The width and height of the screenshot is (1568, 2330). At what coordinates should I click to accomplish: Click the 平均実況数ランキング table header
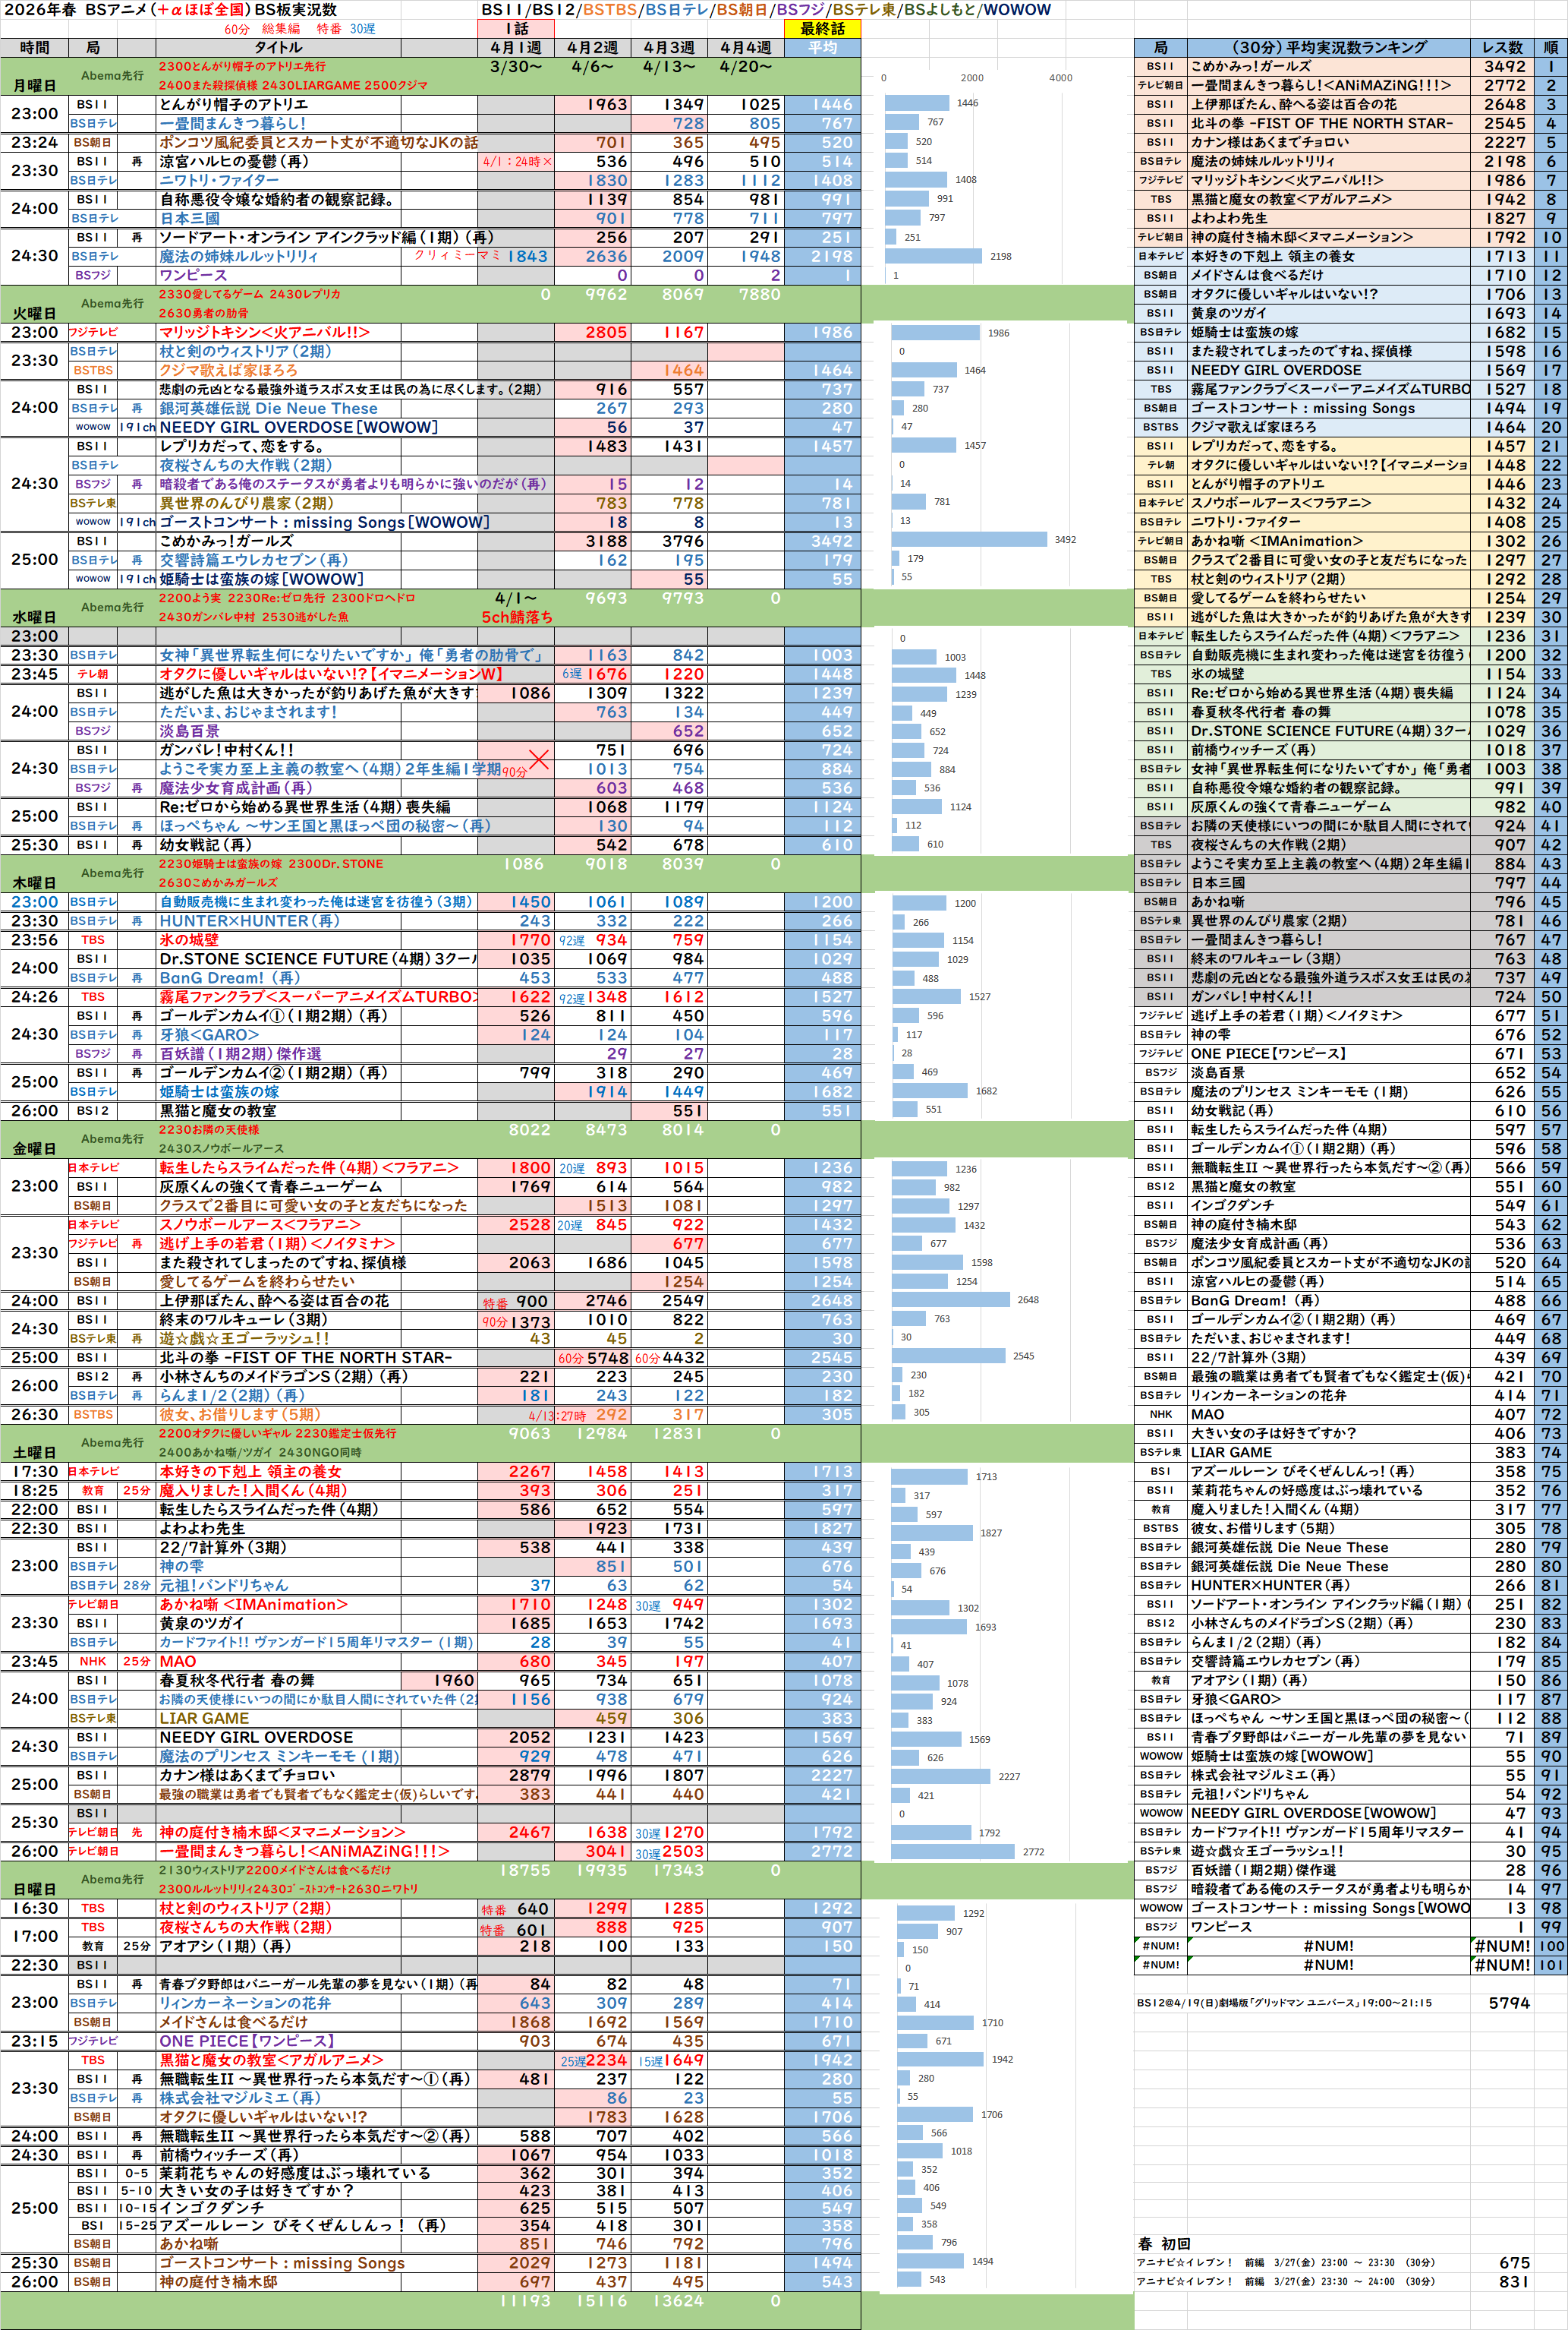(x=1327, y=47)
